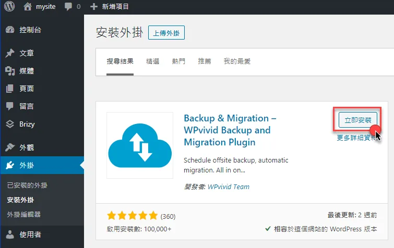
Task: Click the Schedule offsite backup description text
Action: click(236, 165)
